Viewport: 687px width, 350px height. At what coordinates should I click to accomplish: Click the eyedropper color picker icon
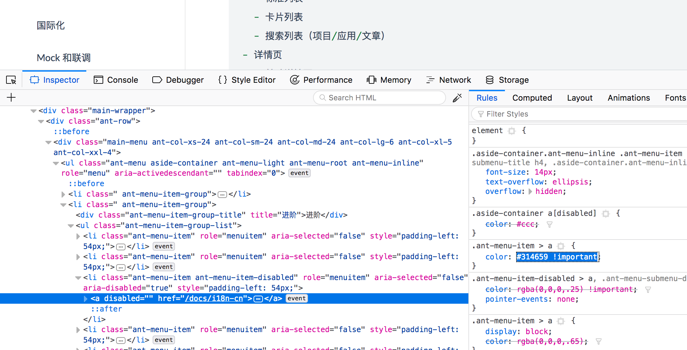point(457,98)
